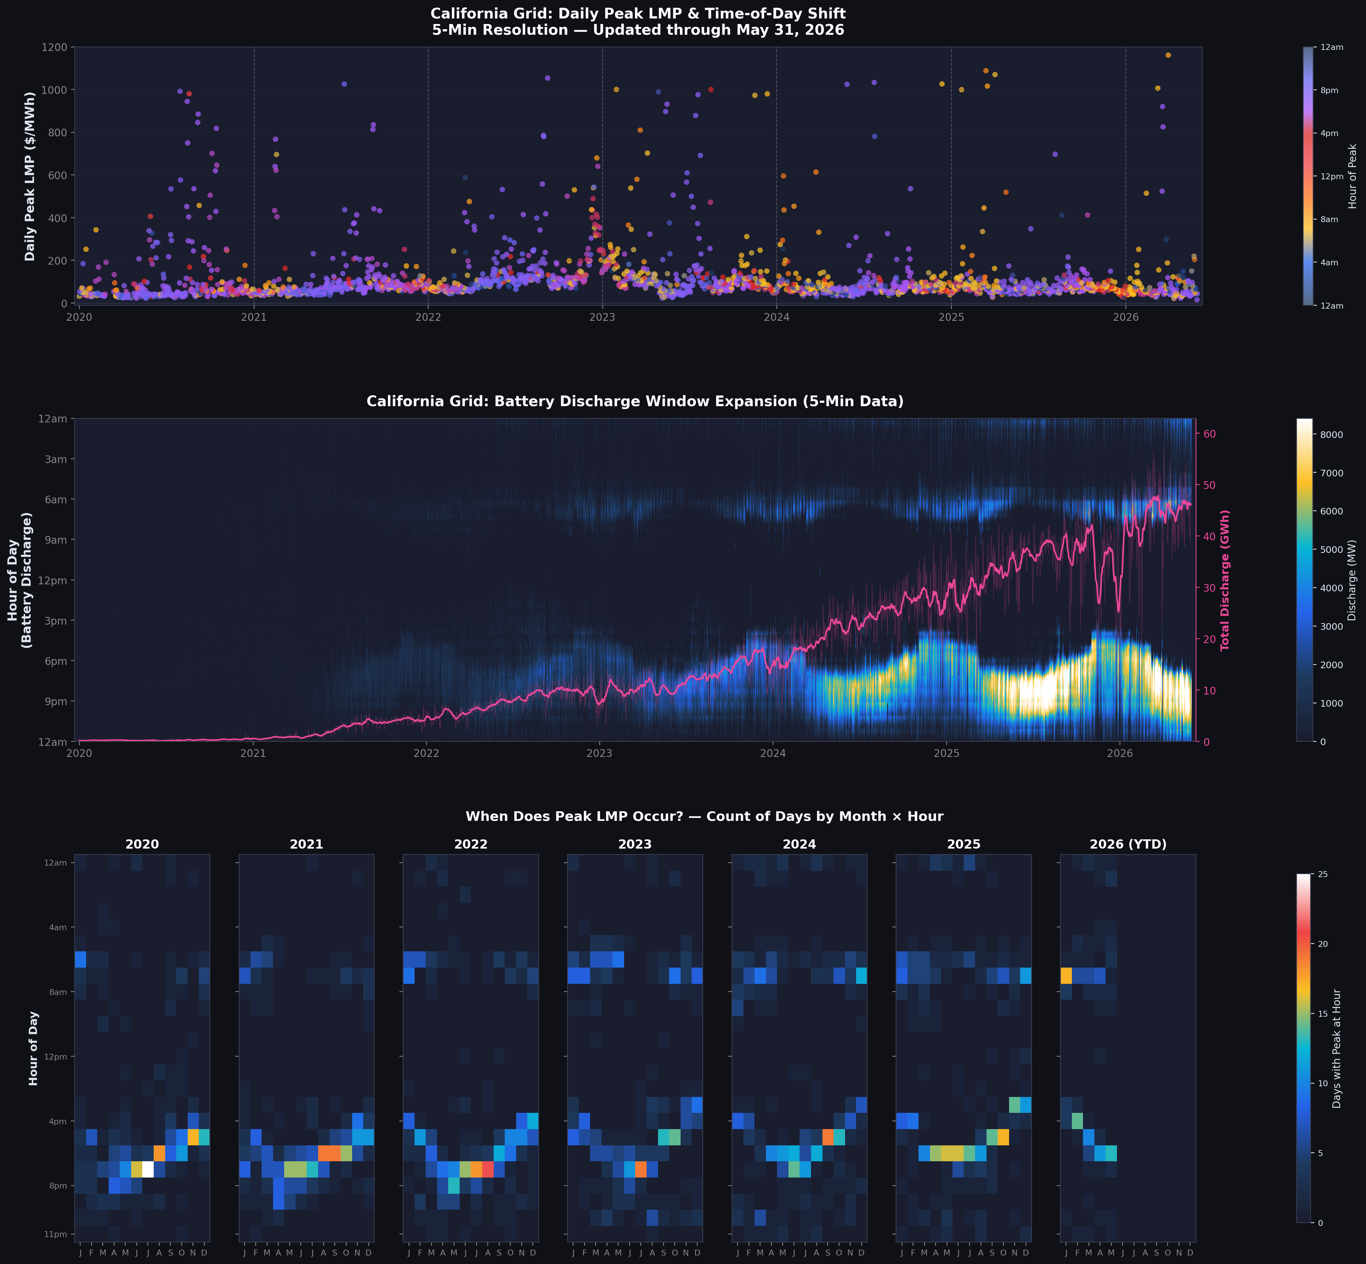Click the pink 'Total Discharge (GWh)' axis label
The width and height of the screenshot is (1366, 1264).
[x=1225, y=580]
